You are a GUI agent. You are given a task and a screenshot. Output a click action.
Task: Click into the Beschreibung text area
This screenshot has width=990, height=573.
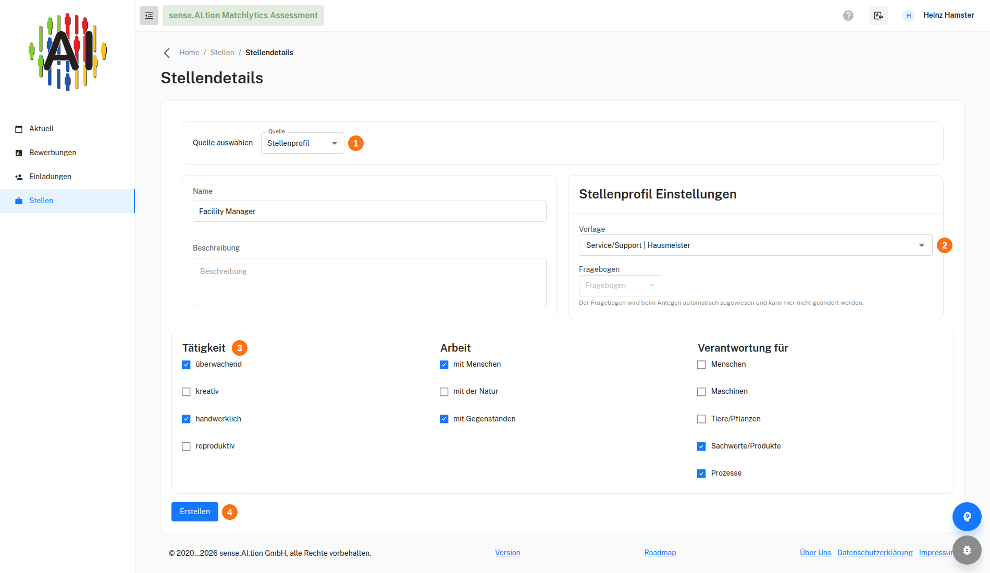(369, 282)
